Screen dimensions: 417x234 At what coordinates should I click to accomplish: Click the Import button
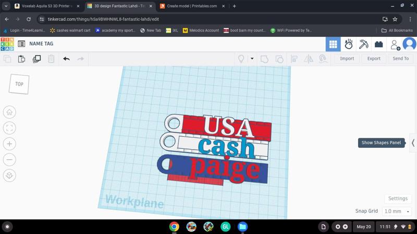(x=347, y=59)
